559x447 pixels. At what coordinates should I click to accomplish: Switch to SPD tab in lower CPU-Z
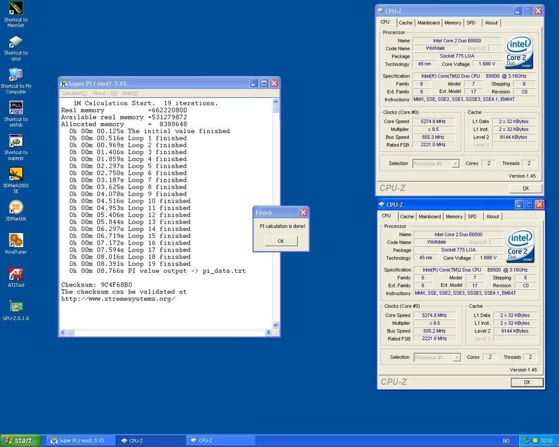[472, 216]
